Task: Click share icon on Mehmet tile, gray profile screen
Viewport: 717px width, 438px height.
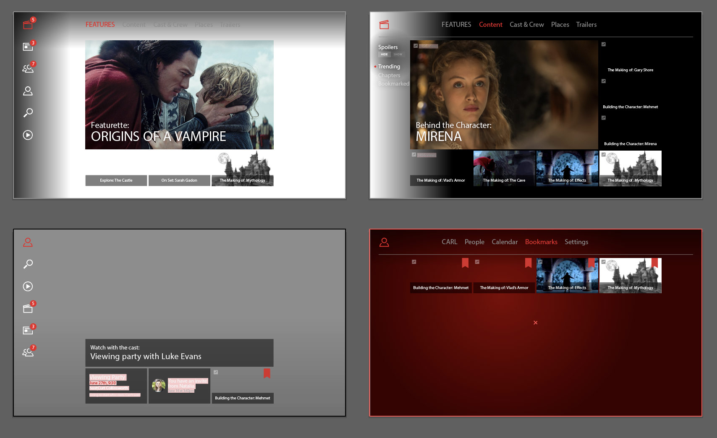Action: point(216,372)
